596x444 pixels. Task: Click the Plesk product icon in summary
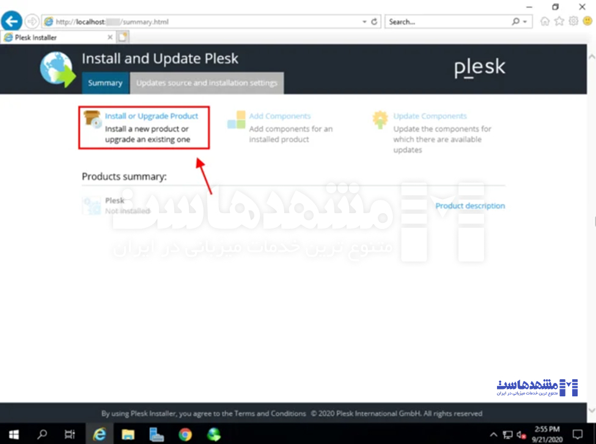coord(92,205)
